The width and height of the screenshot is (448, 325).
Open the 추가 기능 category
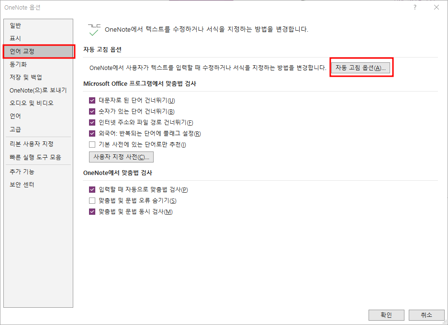tap(38, 172)
